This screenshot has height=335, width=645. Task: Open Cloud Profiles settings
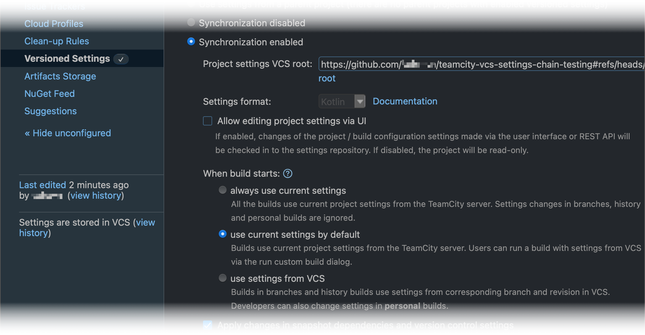[x=54, y=23]
